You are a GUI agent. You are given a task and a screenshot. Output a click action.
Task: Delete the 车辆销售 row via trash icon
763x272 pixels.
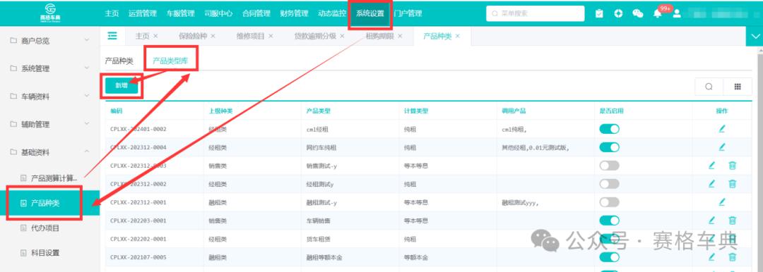pyautogui.click(x=733, y=221)
